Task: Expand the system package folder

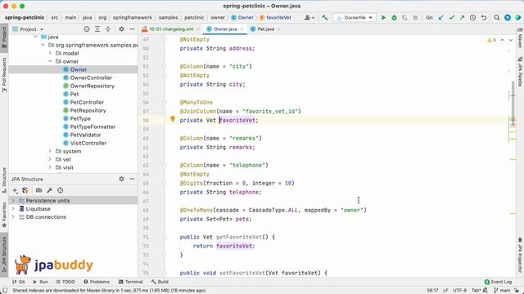Action: tap(50, 151)
